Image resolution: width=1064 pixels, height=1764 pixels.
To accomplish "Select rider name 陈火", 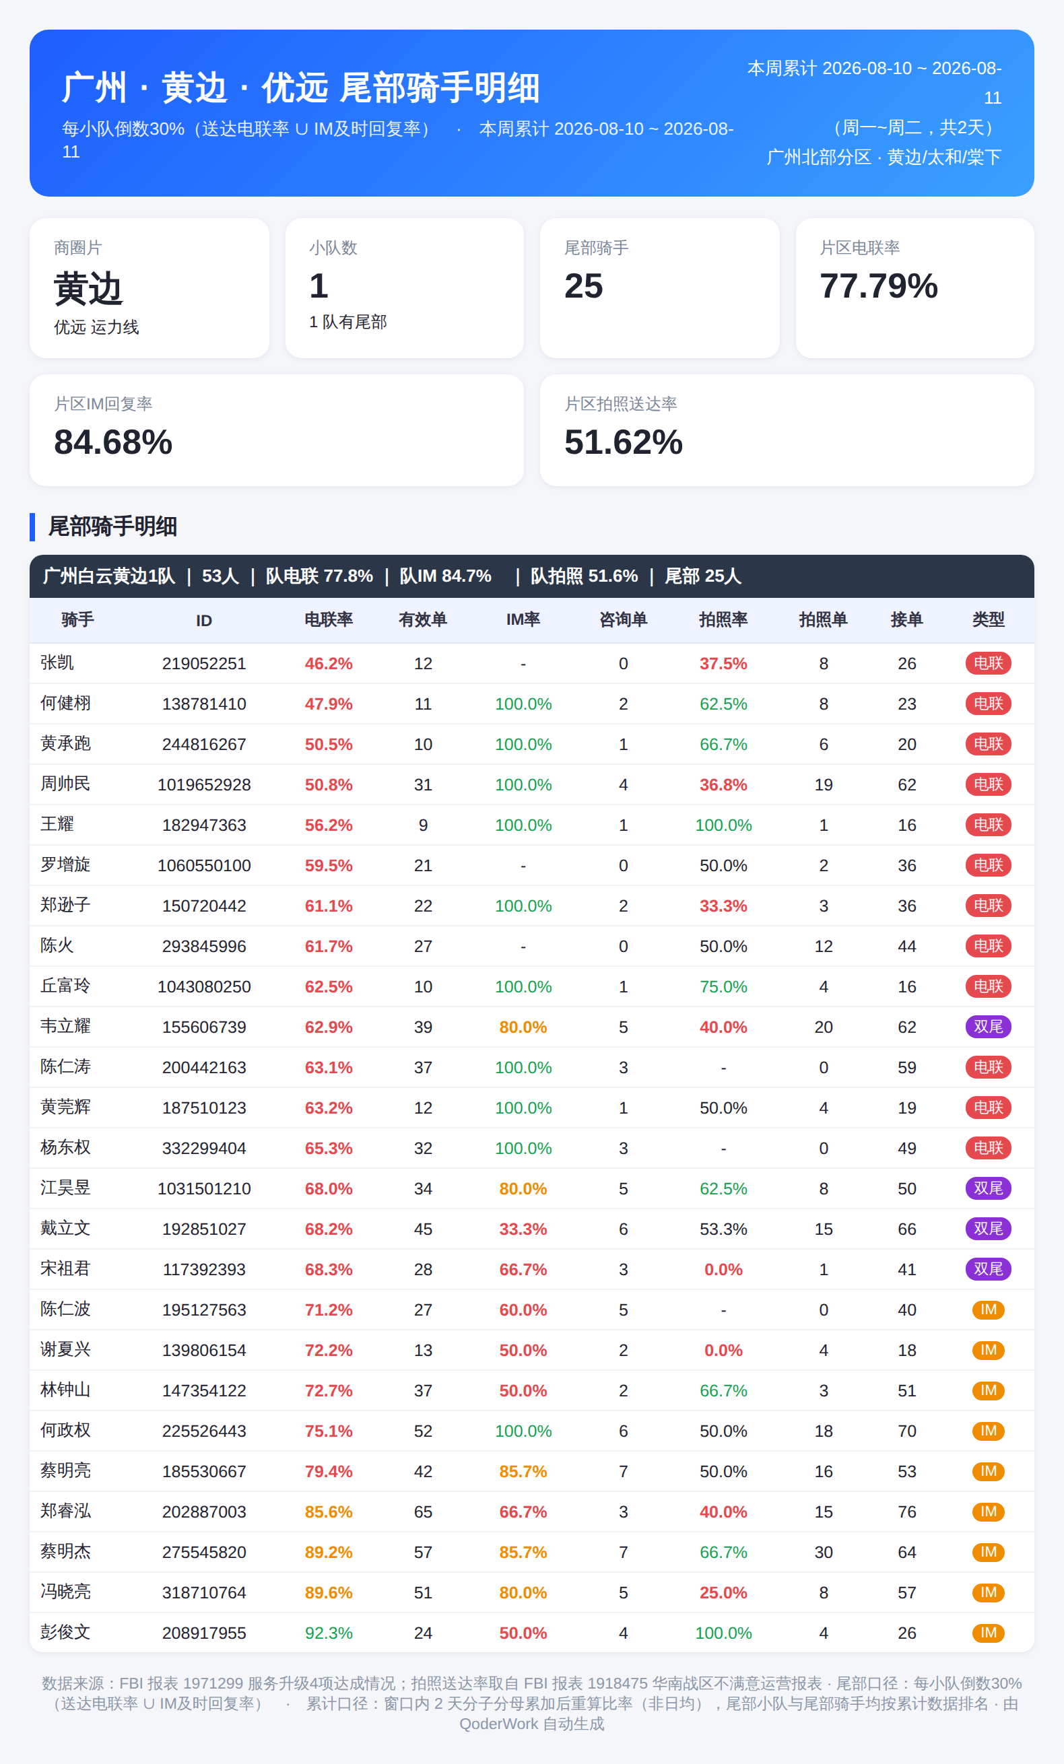I will 57,946.
